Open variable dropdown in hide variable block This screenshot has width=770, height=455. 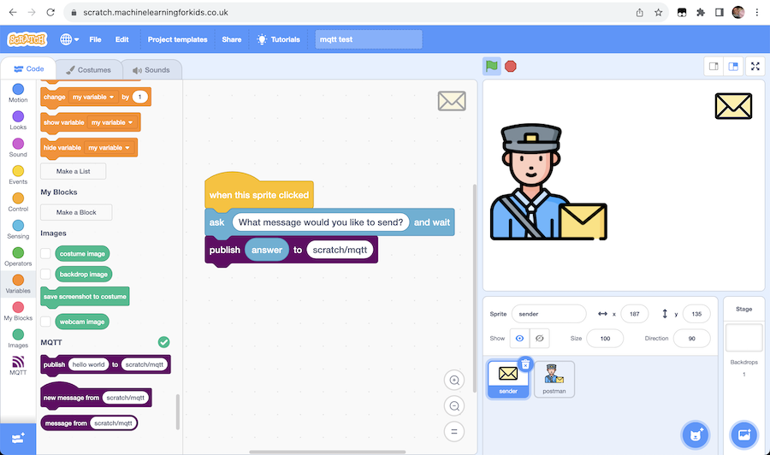tap(109, 148)
